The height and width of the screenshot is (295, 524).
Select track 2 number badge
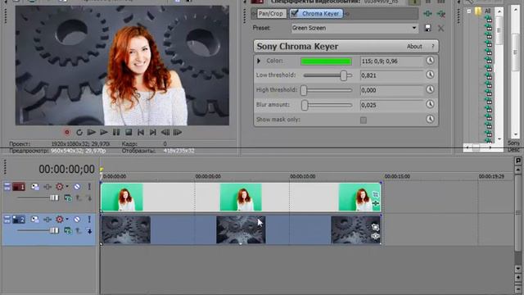click(19, 220)
